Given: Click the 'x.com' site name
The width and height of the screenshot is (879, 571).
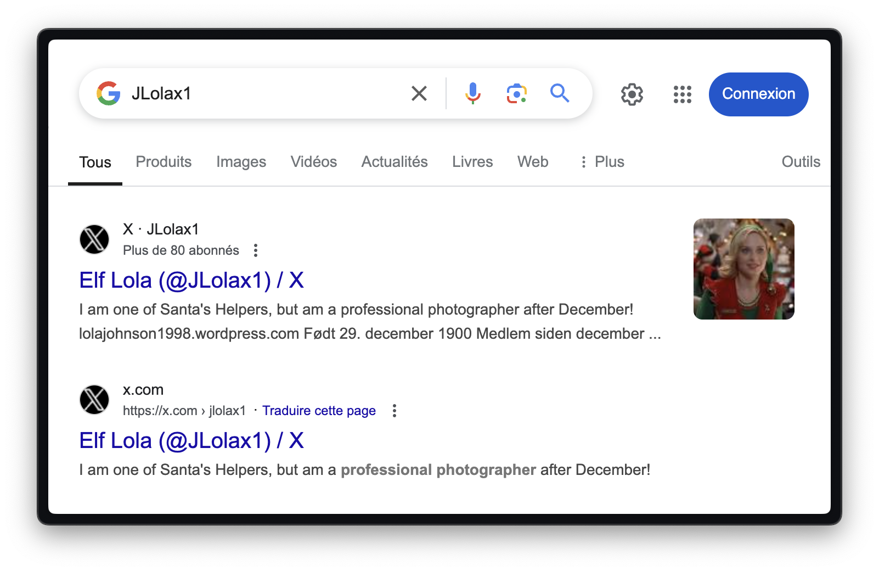Looking at the screenshot, I should 143,390.
